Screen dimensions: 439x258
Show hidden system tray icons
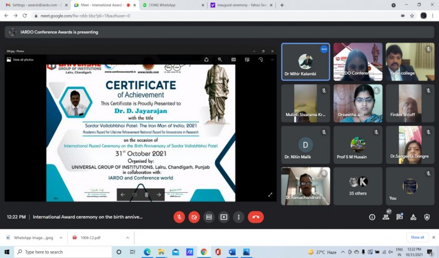point(342,252)
